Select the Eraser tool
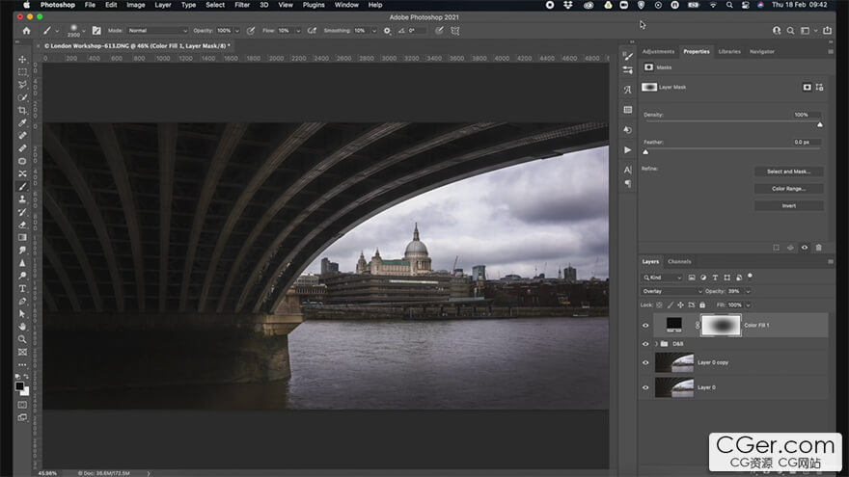Viewport: 849px width, 477px height. click(22, 225)
